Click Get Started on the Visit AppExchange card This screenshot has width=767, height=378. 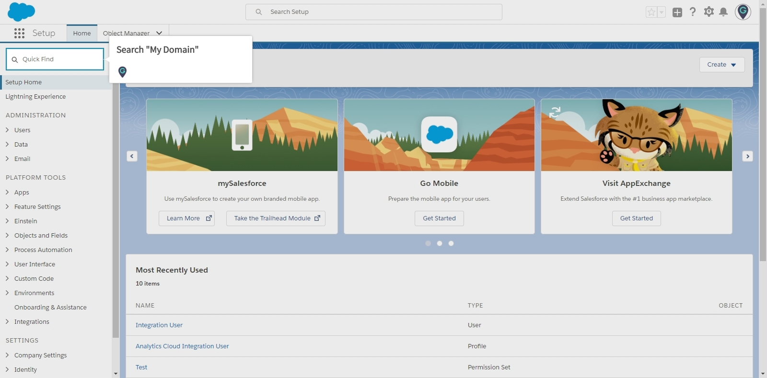click(637, 218)
